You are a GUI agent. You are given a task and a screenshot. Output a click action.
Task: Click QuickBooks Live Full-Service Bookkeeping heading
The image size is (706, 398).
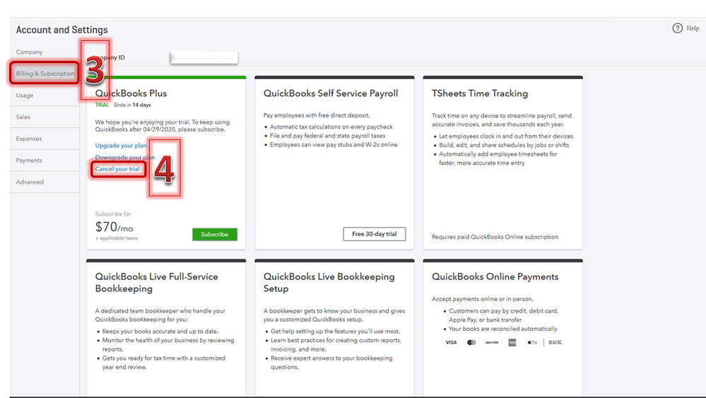[156, 282]
